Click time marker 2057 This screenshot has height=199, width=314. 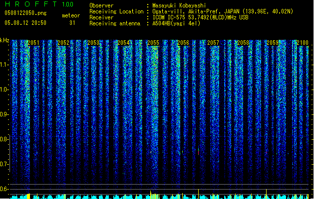click(213, 43)
